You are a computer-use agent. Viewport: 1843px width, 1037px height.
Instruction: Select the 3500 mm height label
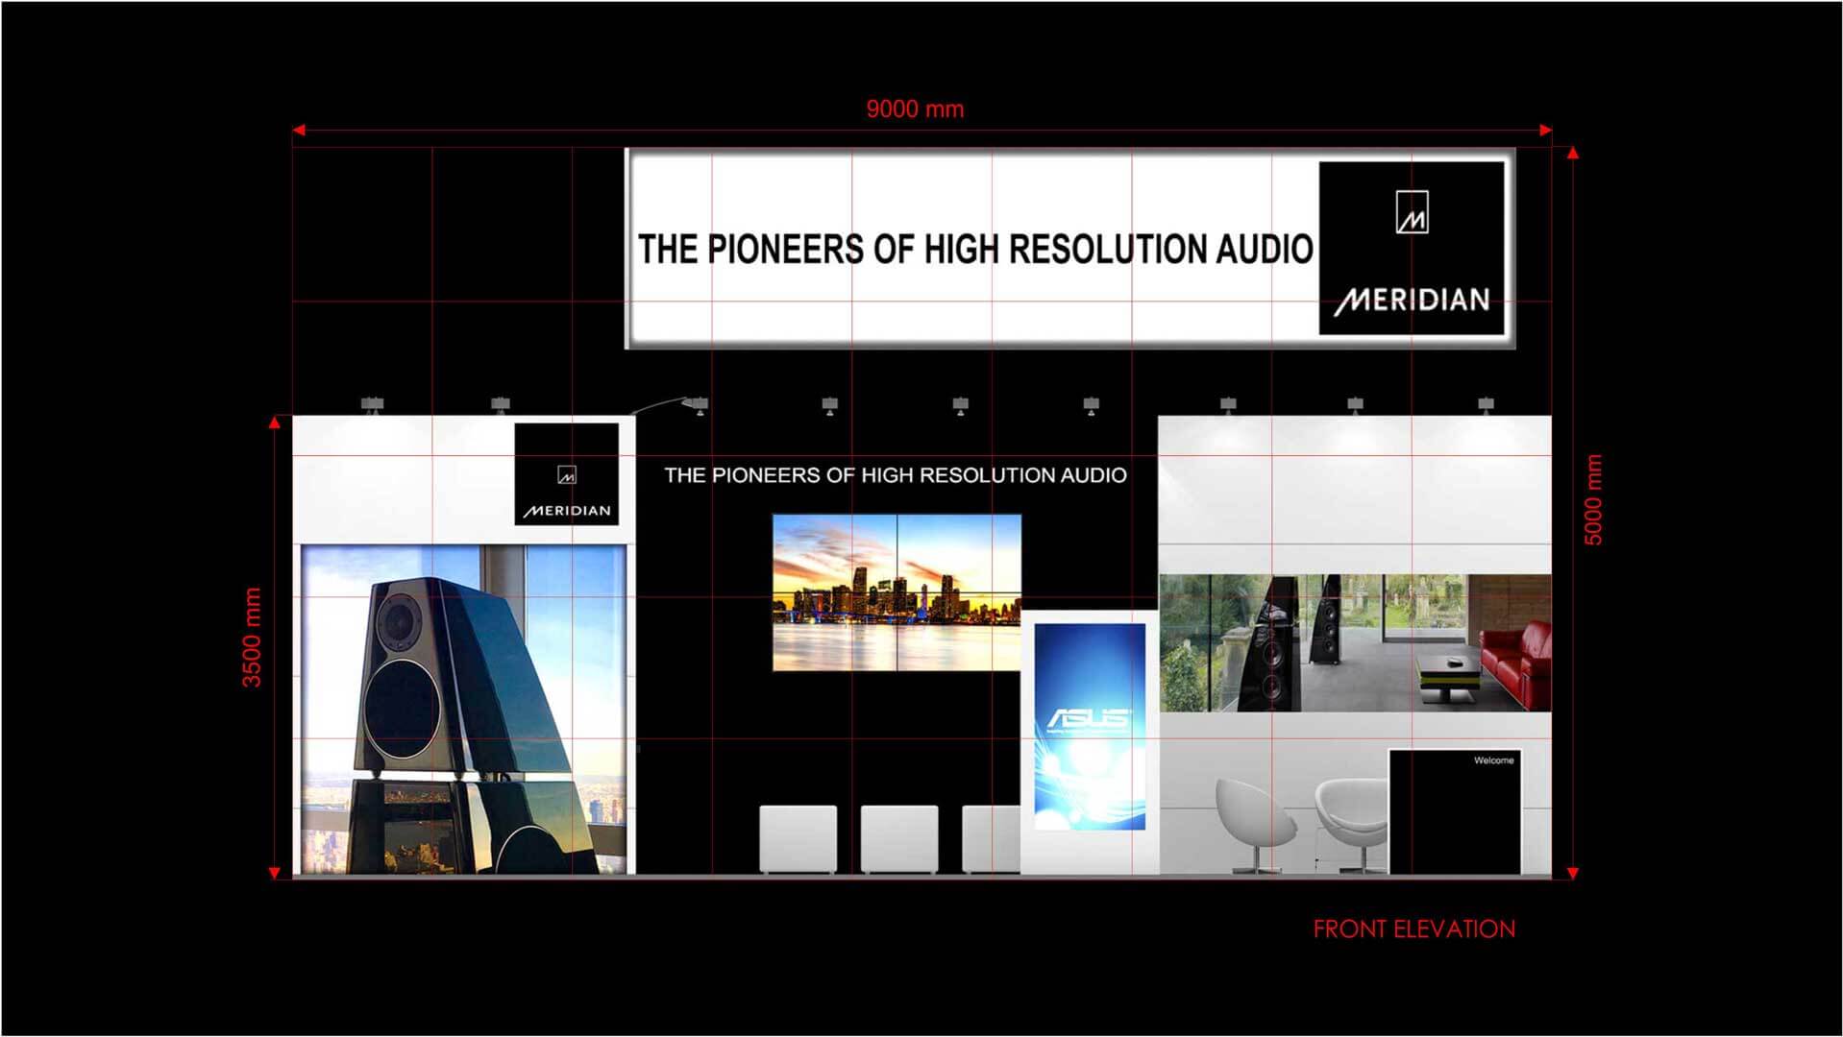pos(252,638)
